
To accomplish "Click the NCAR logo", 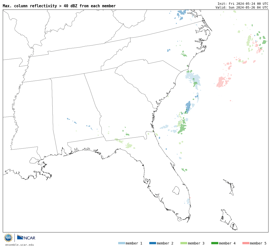I will click(x=26, y=237).
